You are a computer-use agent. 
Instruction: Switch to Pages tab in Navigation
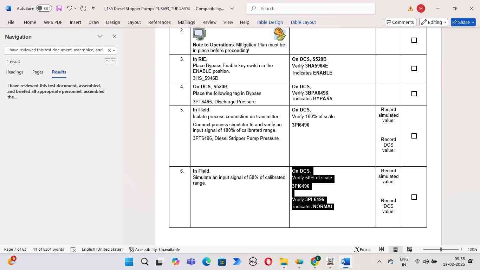tap(38, 72)
